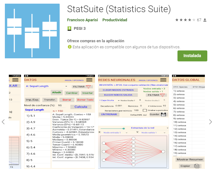Click the # Validaciones field showing 10
214x178 pixels.
(164, 106)
